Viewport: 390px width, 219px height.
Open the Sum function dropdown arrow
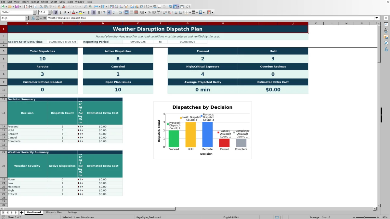click(x=41, y=18)
